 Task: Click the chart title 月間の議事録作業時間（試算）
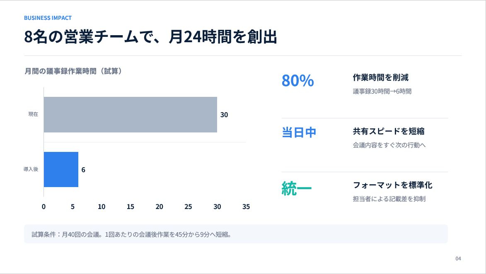click(x=74, y=71)
